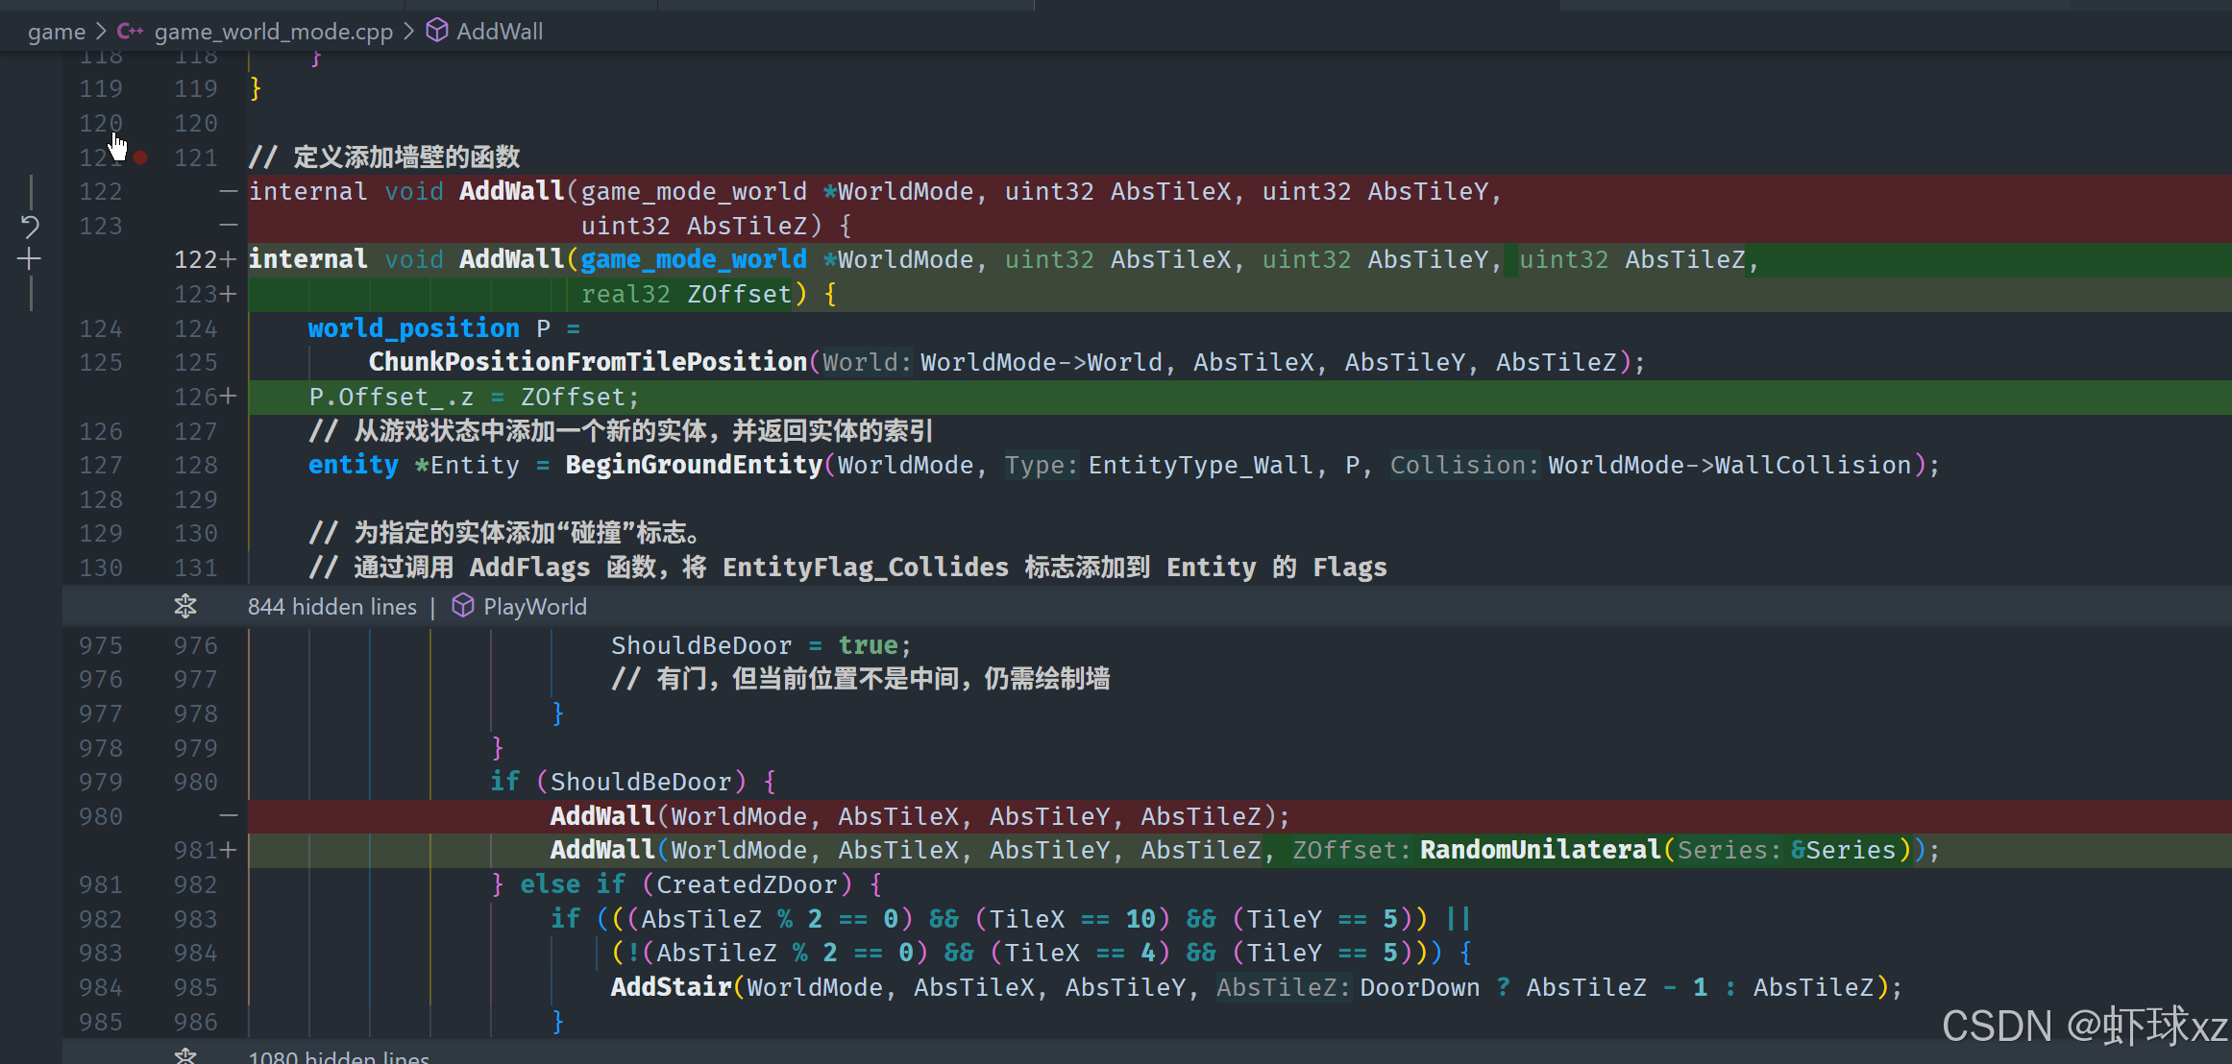
Task: Open the AddWall symbol breadcrumb
Action: click(500, 32)
